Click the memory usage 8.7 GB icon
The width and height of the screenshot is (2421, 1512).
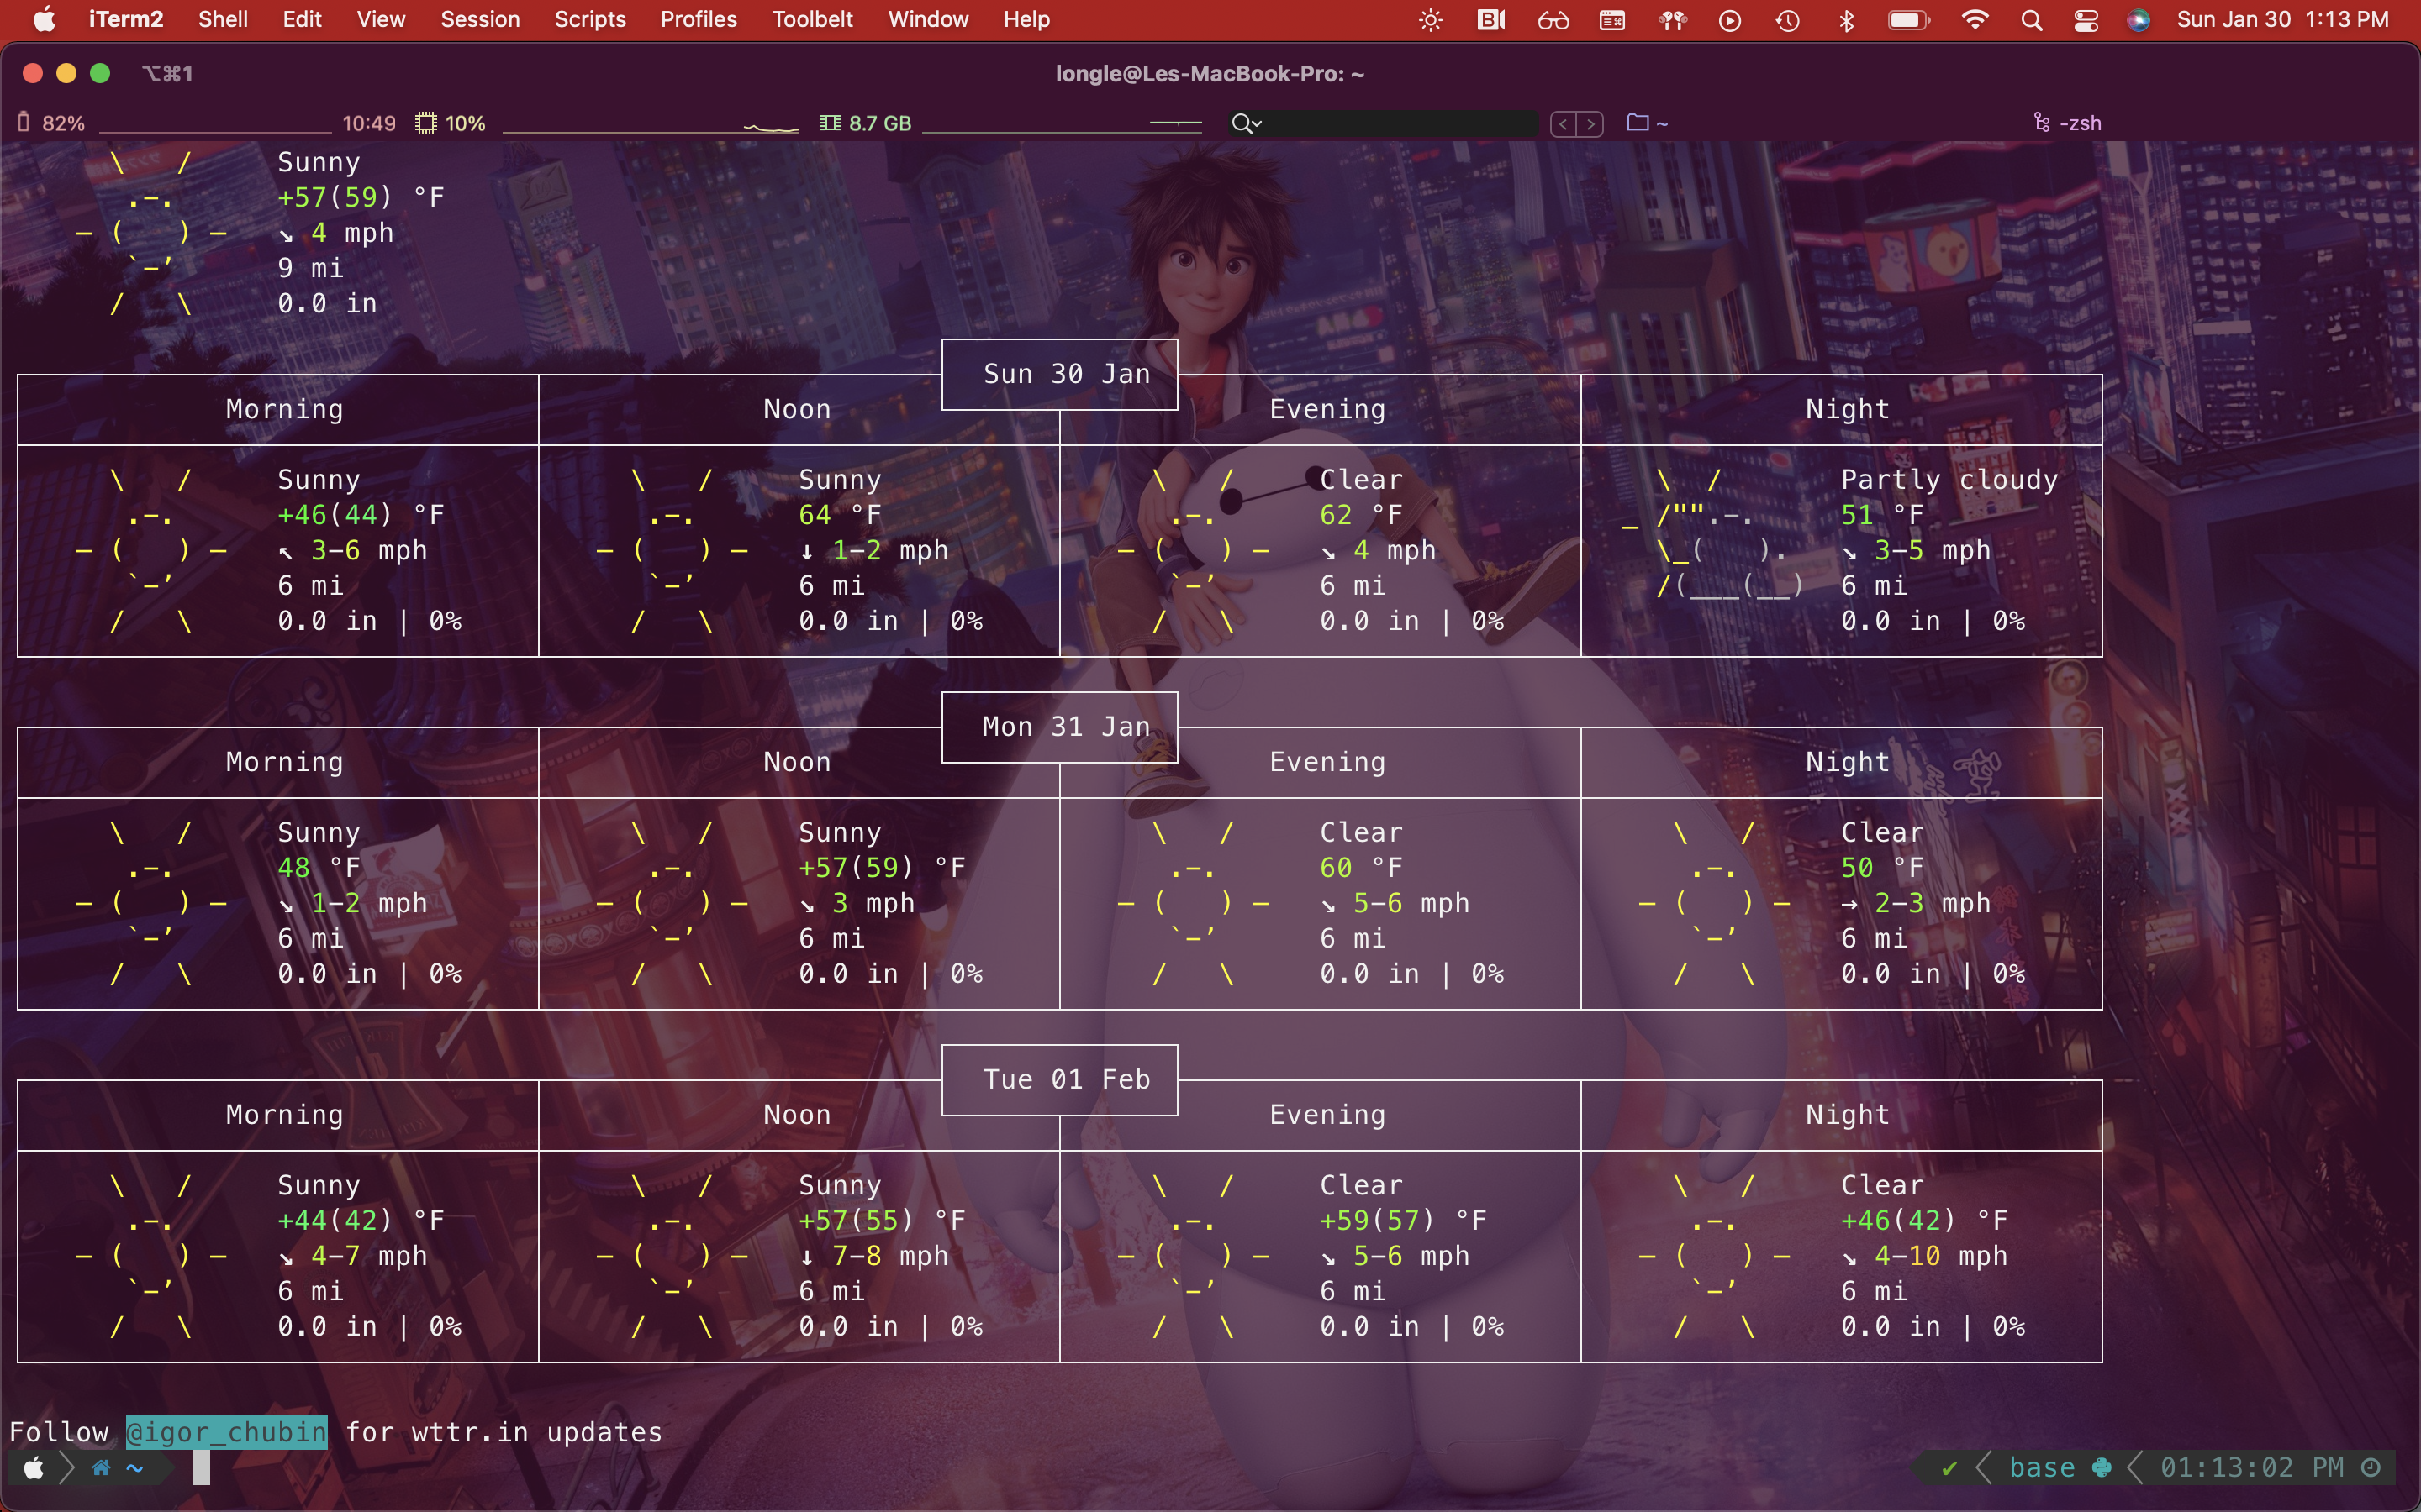(830, 123)
